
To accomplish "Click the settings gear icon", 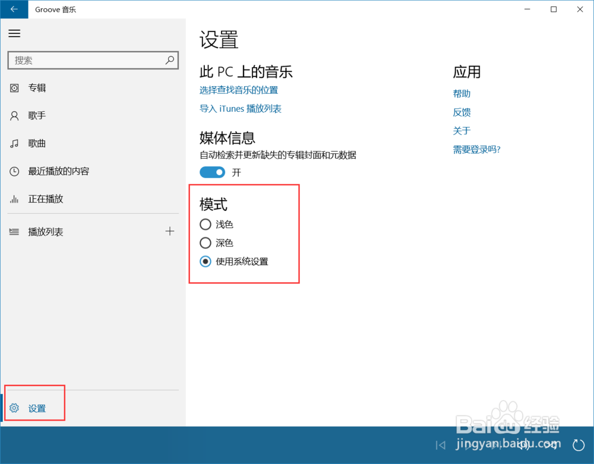I will tap(14, 408).
